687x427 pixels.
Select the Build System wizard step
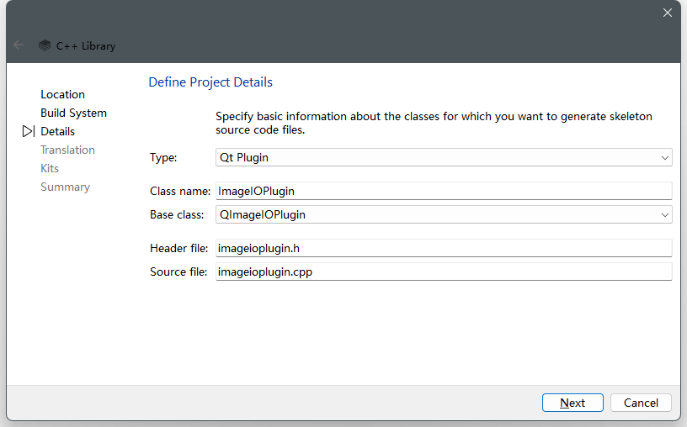click(x=73, y=113)
